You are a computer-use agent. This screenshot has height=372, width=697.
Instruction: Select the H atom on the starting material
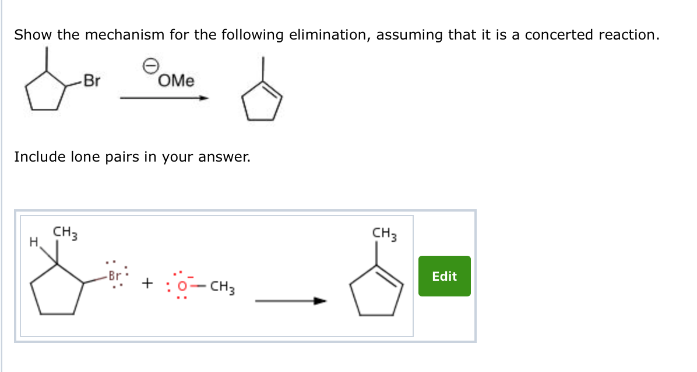33,240
